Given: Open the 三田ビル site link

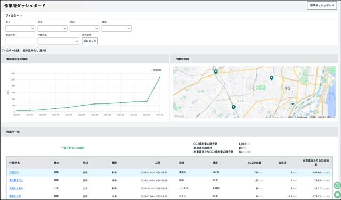Looking at the screenshot, I should pyautogui.click(x=14, y=172).
